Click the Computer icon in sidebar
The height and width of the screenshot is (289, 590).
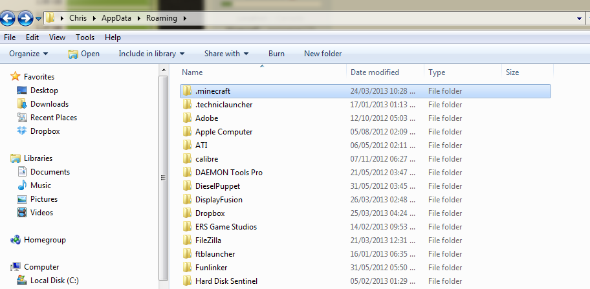pos(16,267)
